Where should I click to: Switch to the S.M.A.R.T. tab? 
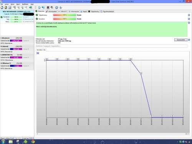pos(63,12)
